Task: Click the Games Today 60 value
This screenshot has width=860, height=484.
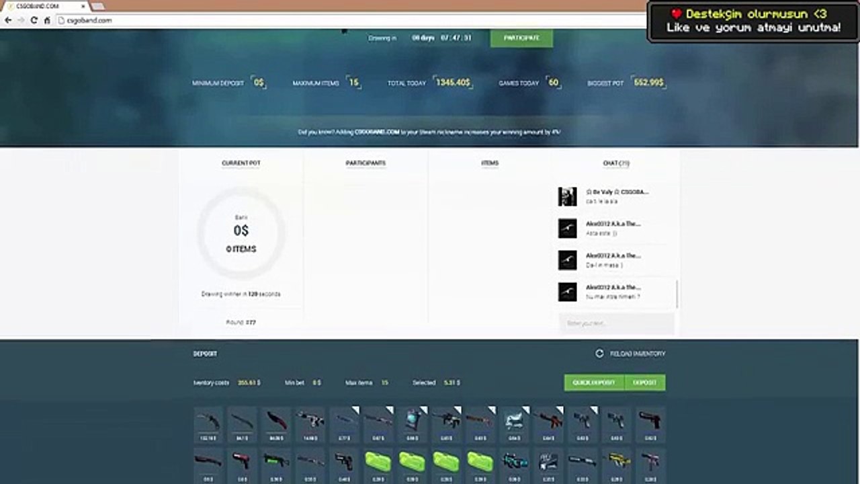Action: pos(554,83)
